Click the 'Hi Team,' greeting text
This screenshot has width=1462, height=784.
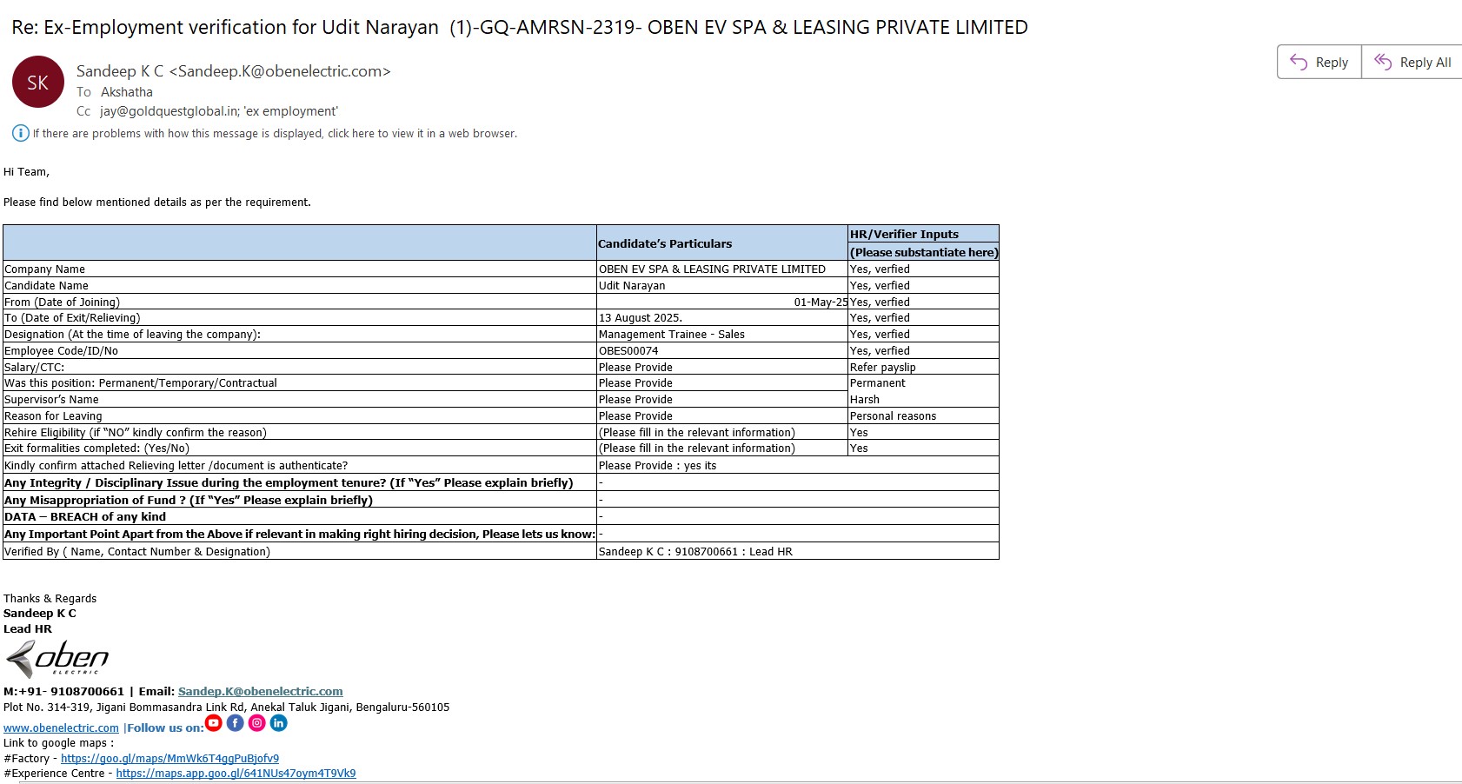[x=26, y=172]
